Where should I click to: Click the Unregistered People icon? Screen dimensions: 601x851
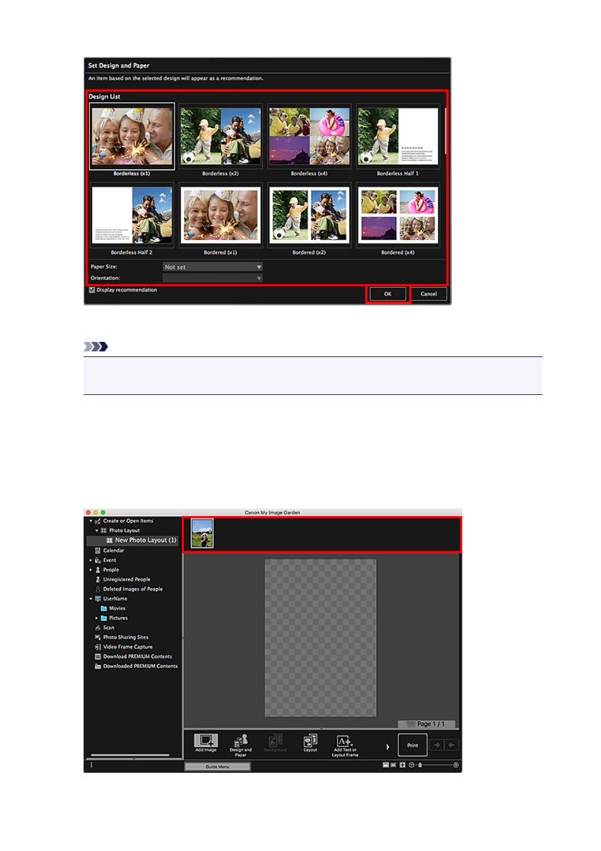[x=98, y=579]
